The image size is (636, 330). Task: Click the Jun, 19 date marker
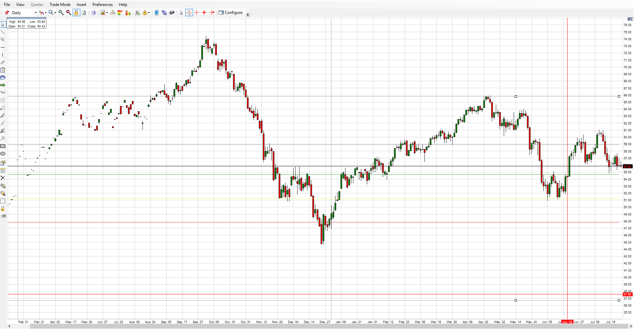[x=567, y=322]
